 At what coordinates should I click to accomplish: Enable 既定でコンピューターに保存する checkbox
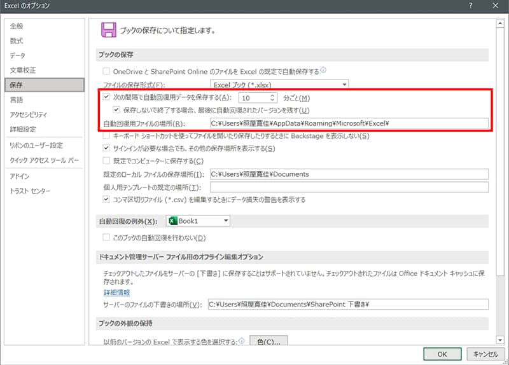click(x=106, y=160)
